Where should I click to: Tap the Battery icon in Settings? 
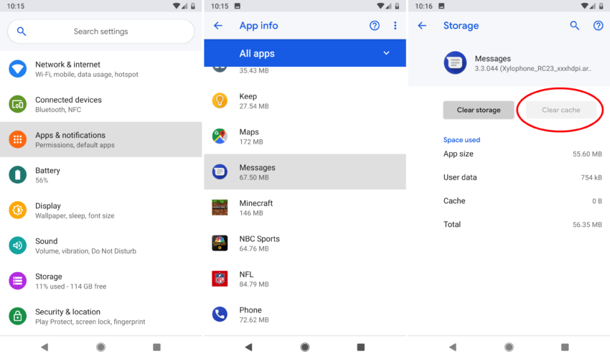pos(17,174)
